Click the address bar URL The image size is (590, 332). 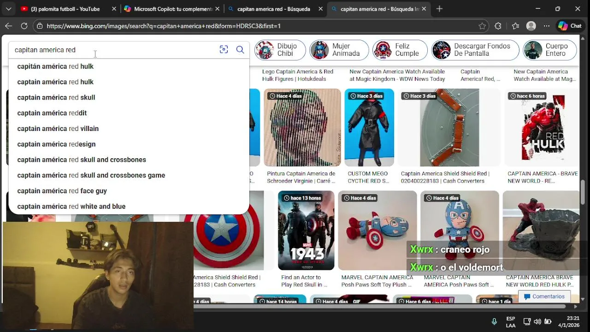pyautogui.click(x=164, y=26)
